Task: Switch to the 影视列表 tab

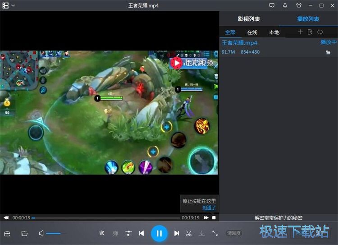Action: click(249, 19)
